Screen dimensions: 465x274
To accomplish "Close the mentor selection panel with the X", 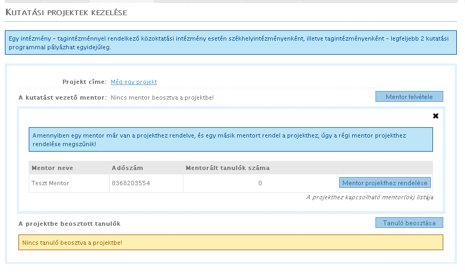I will click(435, 116).
